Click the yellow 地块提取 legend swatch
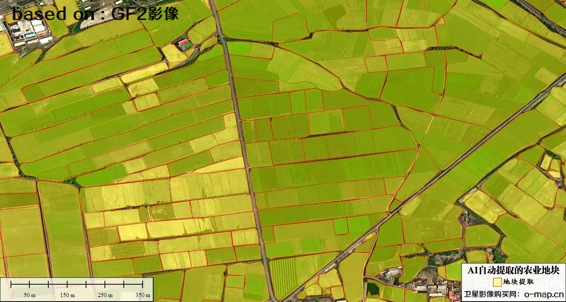Image resolution: width=566 pixels, height=302 pixels. pos(498,282)
